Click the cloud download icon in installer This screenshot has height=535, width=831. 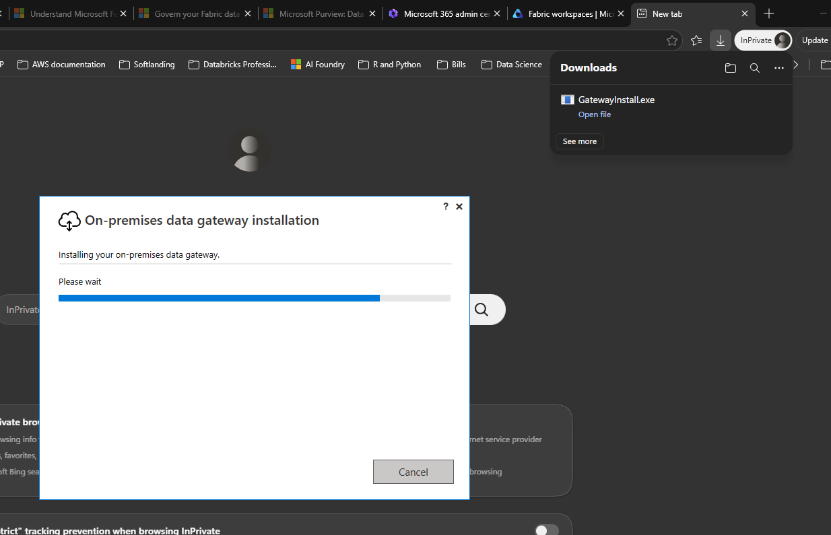click(x=69, y=221)
